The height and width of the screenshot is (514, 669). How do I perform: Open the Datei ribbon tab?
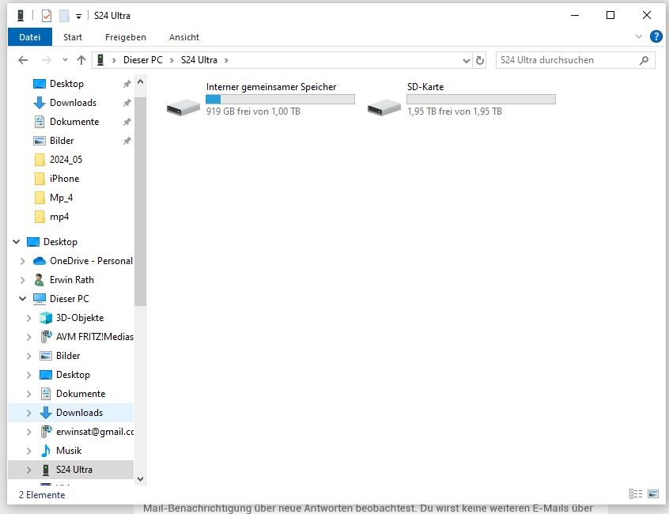point(30,37)
